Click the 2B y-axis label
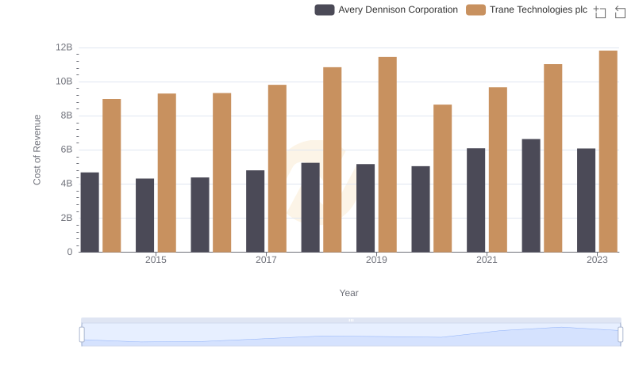The width and height of the screenshot is (635, 365). tap(67, 218)
